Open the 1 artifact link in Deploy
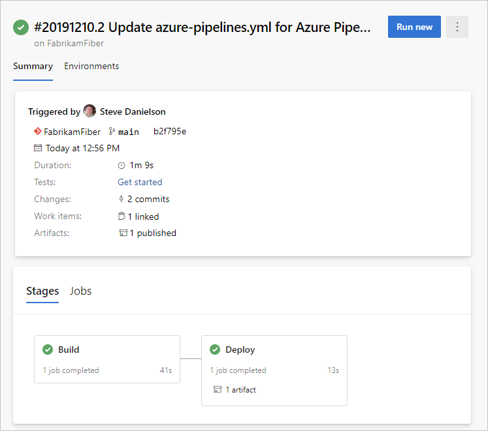 240,390
